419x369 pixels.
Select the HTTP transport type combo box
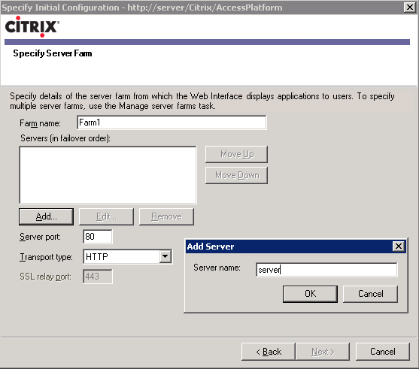point(127,256)
